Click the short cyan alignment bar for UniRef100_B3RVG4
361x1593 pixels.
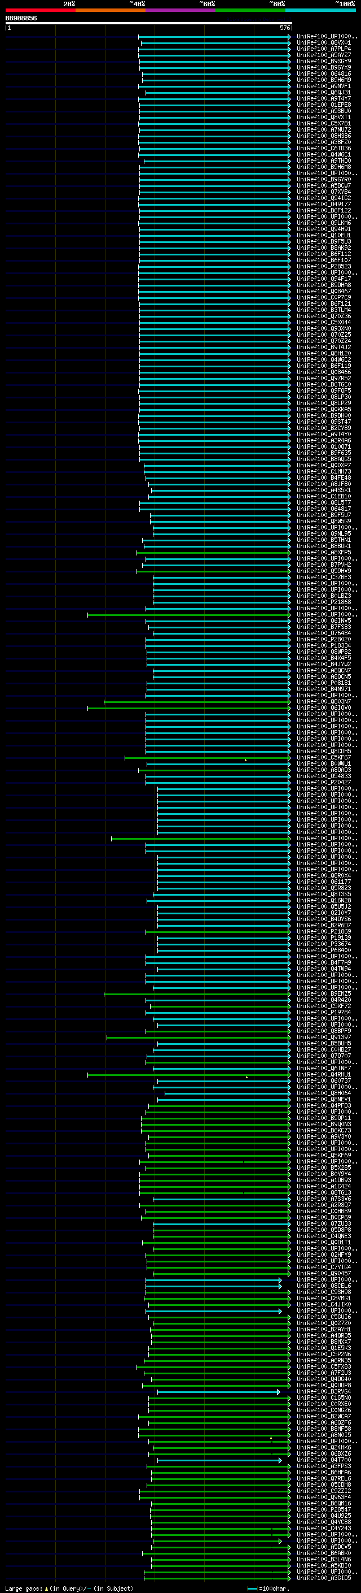point(218,1392)
